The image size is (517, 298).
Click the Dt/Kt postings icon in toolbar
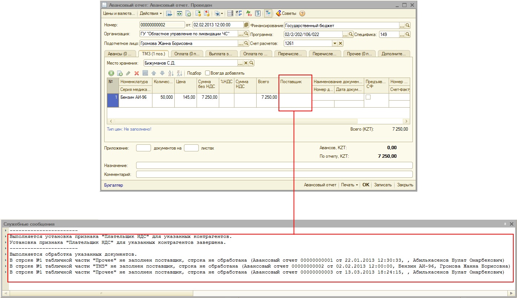pos(249,13)
